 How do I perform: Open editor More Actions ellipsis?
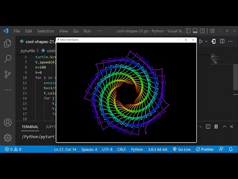coord(231,41)
